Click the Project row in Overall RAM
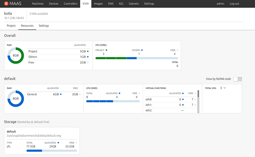The image size is (255, 157). click(58, 51)
